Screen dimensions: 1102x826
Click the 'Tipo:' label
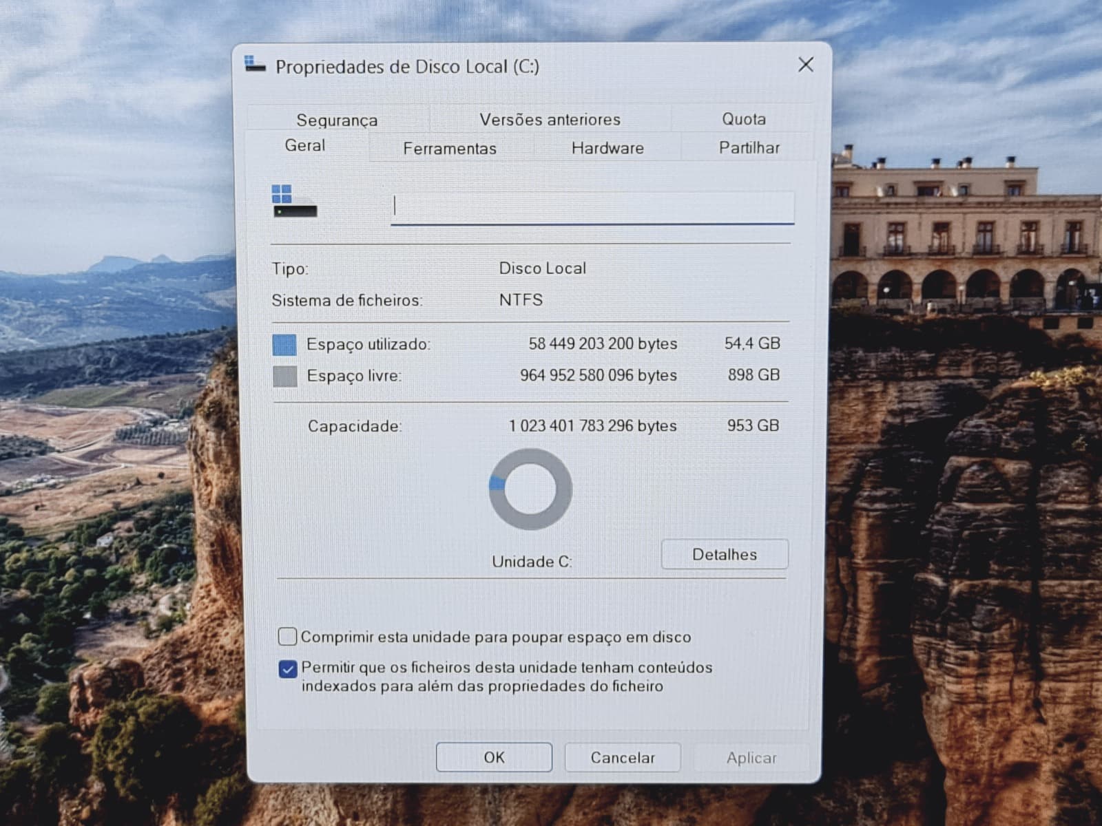290,269
